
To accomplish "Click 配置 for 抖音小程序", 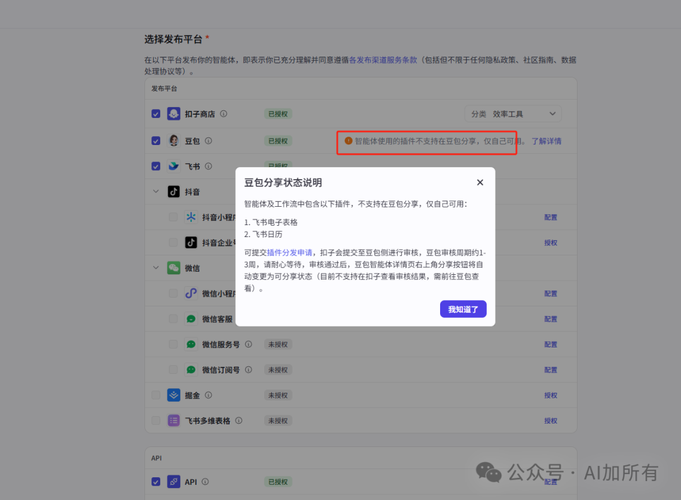I will [x=550, y=217].
